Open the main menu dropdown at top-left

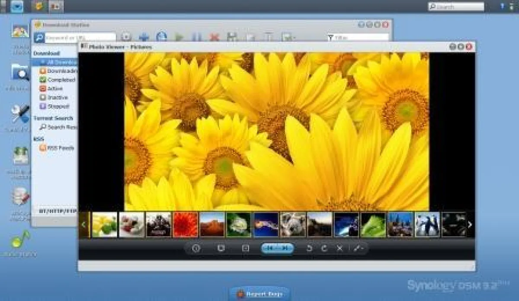(x=17, y=6)
